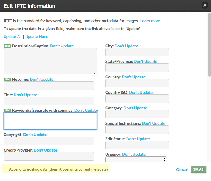Focus the Copyright text field
The image size is (211, 181).
49,141
